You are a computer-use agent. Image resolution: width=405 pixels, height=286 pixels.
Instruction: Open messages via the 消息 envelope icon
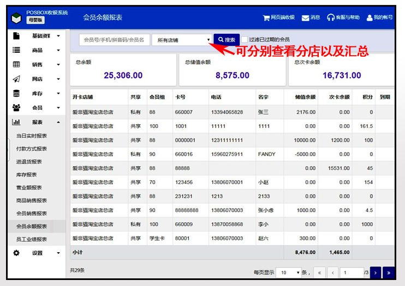click(305, 17)
